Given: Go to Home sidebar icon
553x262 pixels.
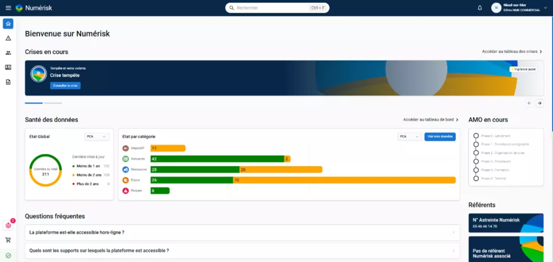Looking at the screenshot, I should point(8,24).
